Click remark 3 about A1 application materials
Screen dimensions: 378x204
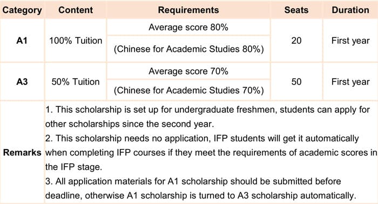[x=200, y=188]
